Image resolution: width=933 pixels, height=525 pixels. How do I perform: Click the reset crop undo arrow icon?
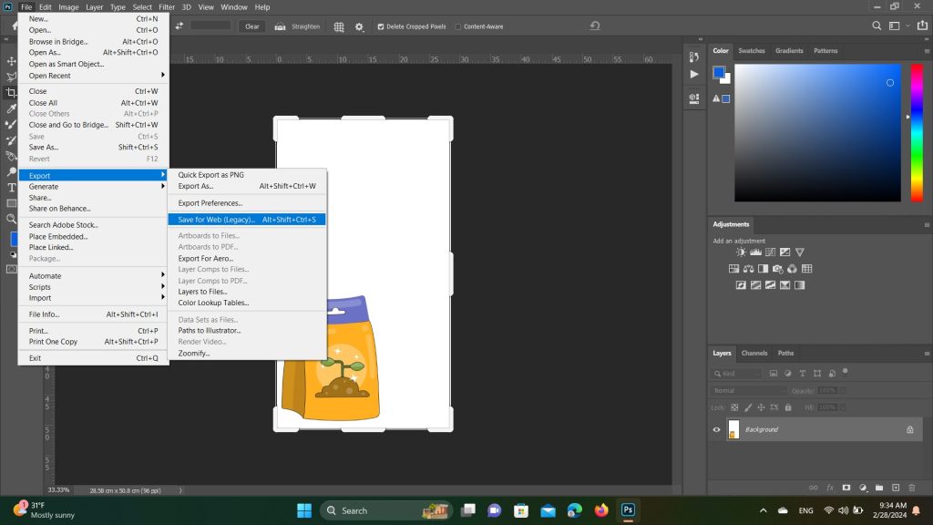pos(595,26)
